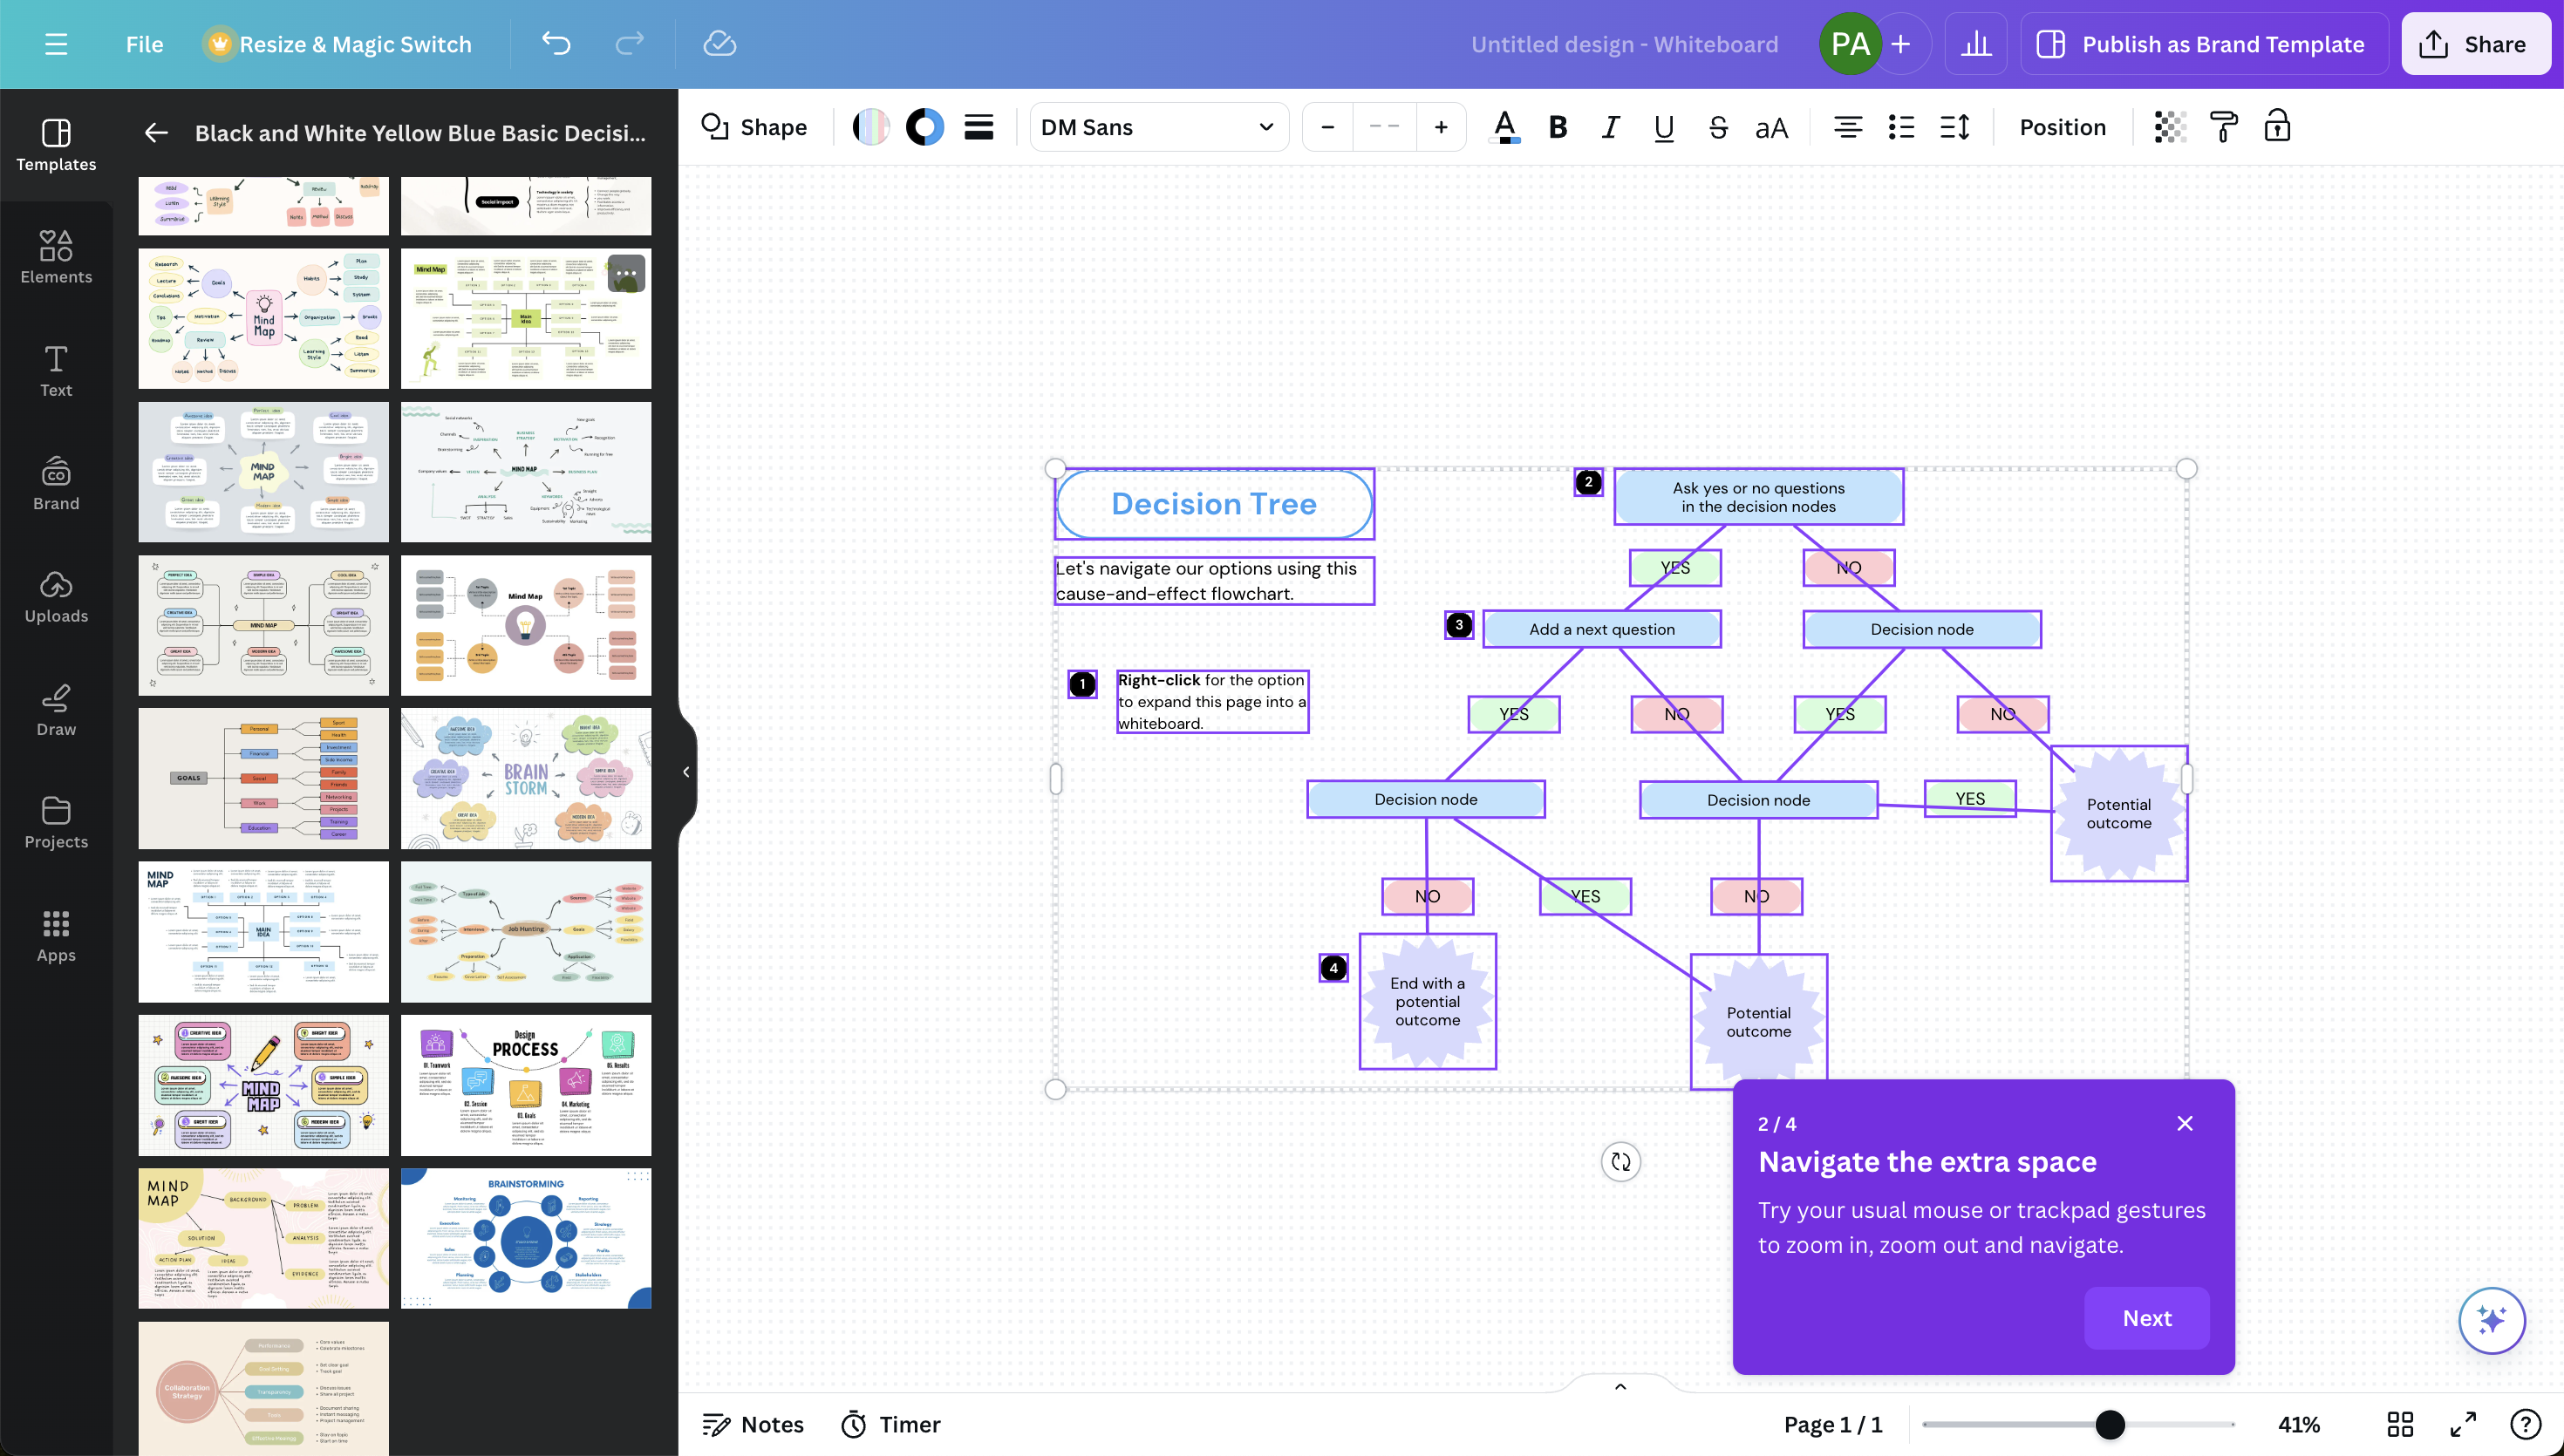Open line spacing options
2564x1456 pixels.
1954,127
